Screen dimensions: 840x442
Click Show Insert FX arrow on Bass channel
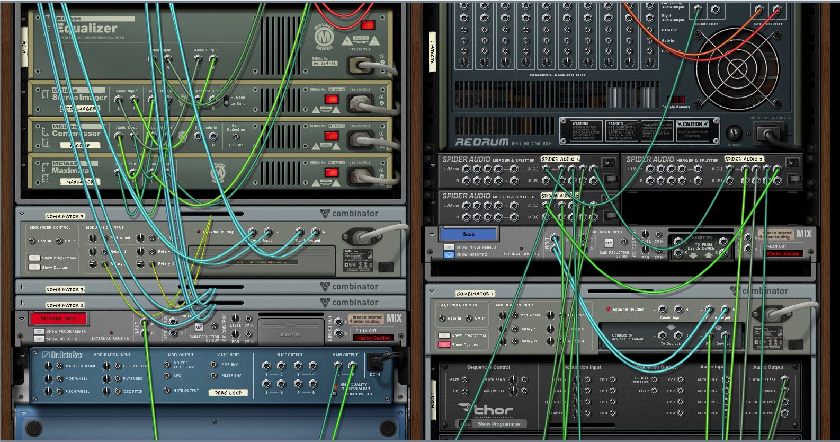[x=449, y=254]
